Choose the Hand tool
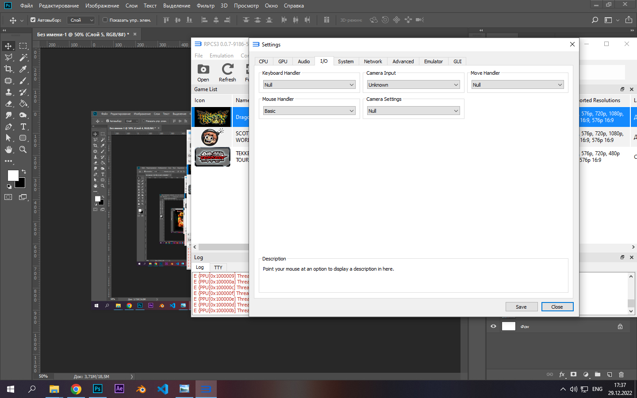 tap(8, 149)
